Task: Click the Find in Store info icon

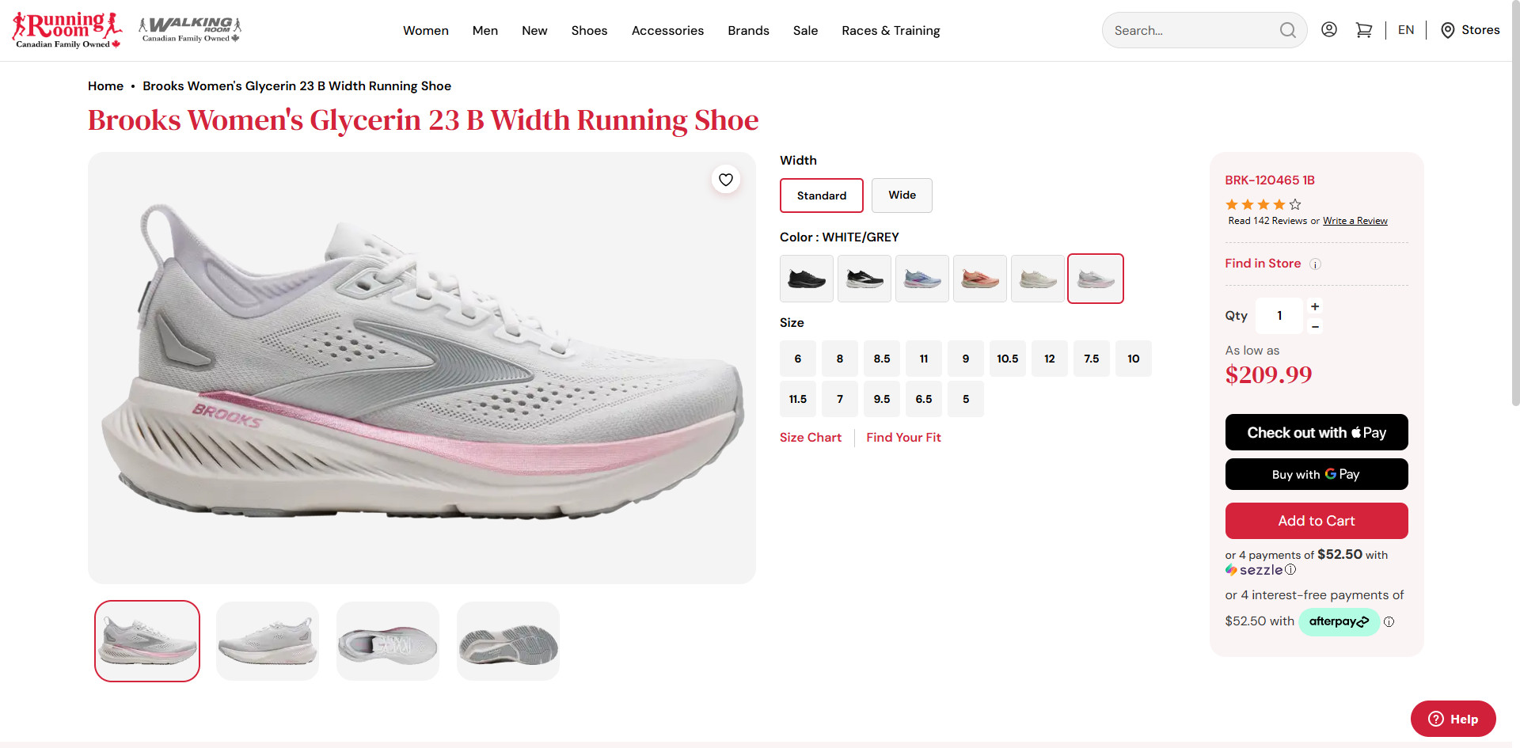Action: [x=1315, y=264]
